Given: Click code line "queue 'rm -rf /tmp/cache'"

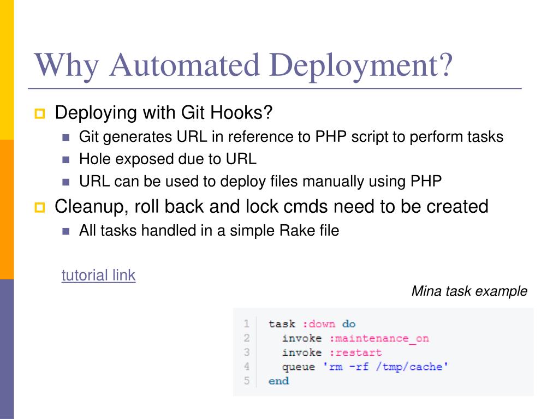Looking at the screenshot, I should [x=365, y=367].
